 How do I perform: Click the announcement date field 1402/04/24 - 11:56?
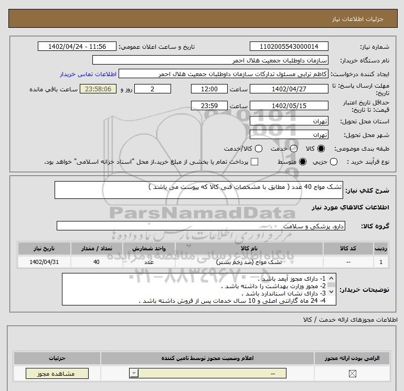[x=77, y=46]
